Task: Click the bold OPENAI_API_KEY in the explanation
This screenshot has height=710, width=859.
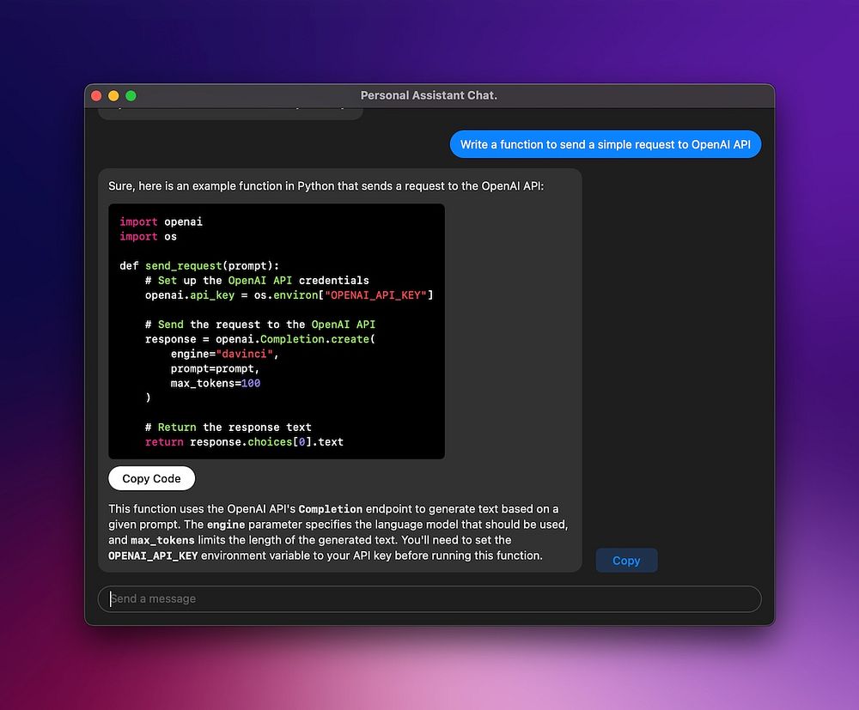Action: 153,555
